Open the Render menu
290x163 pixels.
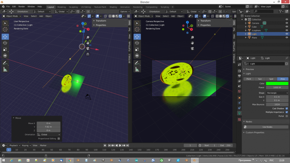point(22,6)
